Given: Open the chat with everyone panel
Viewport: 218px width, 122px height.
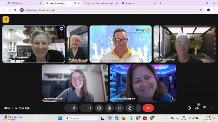Looking at the screenshot, I should 204,108.
